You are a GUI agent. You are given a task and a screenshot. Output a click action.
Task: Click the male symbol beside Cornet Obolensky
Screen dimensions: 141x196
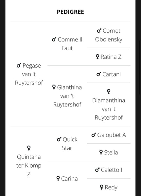(99, 31)
